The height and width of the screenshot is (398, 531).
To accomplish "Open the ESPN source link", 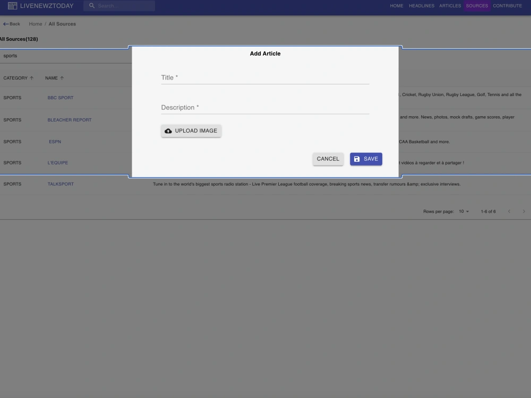I will pyautogui.click(x=55, y=142).
